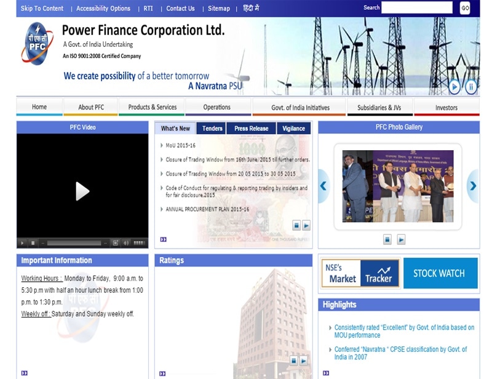Viewport: 492px width, 379px height.
Task: Switch to the Tenders tab
Action: point(212,129)
